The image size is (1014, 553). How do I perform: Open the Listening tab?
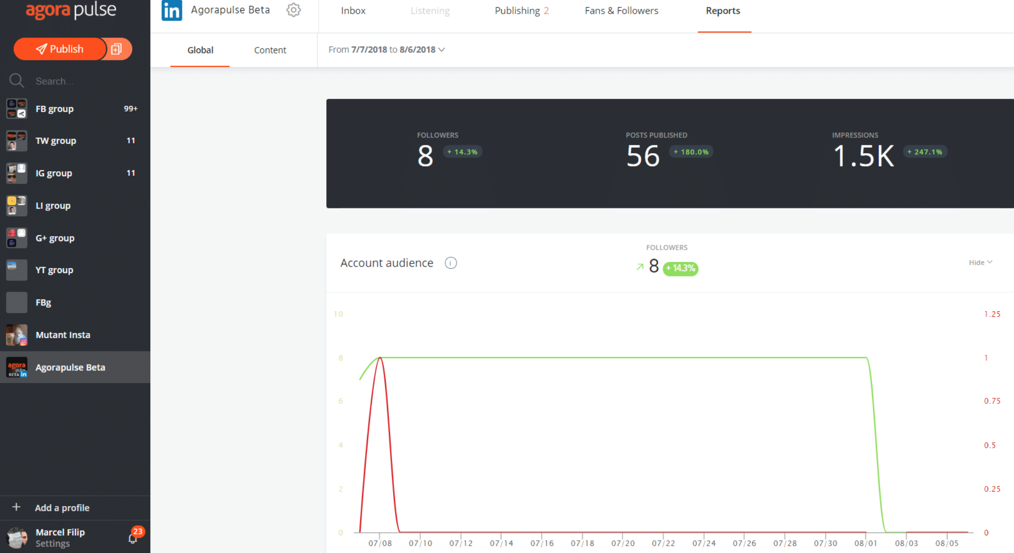point(430,11)
